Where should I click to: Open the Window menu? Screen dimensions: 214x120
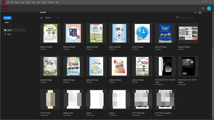click(51, 2)
